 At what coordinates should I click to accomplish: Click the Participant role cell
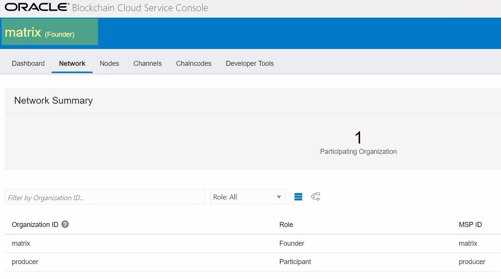(295, 262)
